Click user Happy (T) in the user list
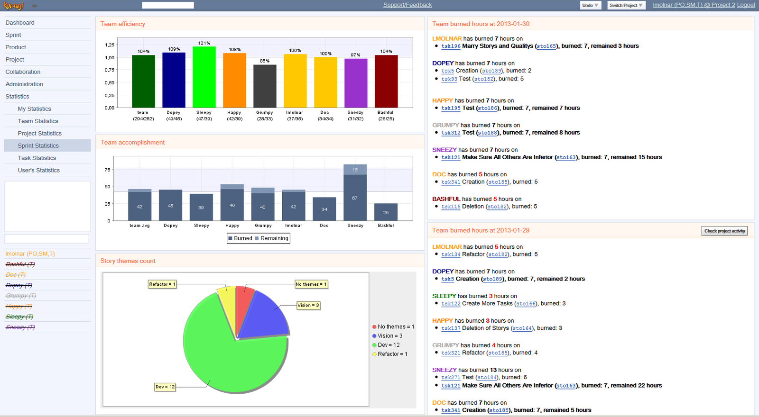 click(x=19, y=306)
